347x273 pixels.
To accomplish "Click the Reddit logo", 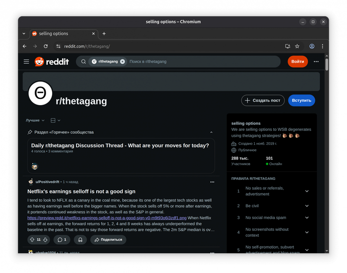I will [x=52, y=61].
